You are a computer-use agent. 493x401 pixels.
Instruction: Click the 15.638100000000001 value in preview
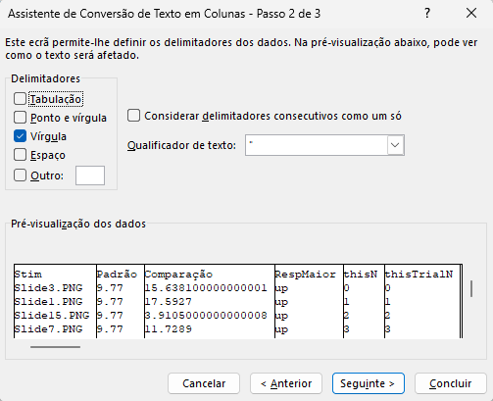pos(206,288)
